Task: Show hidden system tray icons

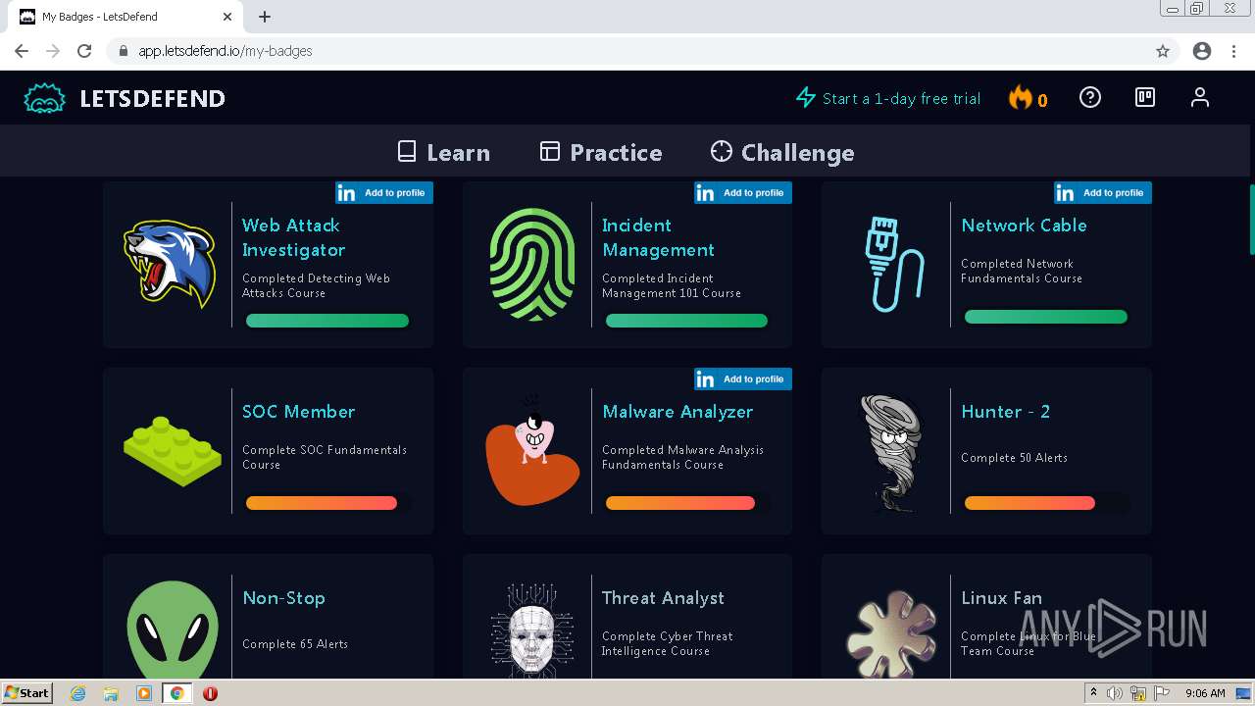Action: (x=1093, y=693)
